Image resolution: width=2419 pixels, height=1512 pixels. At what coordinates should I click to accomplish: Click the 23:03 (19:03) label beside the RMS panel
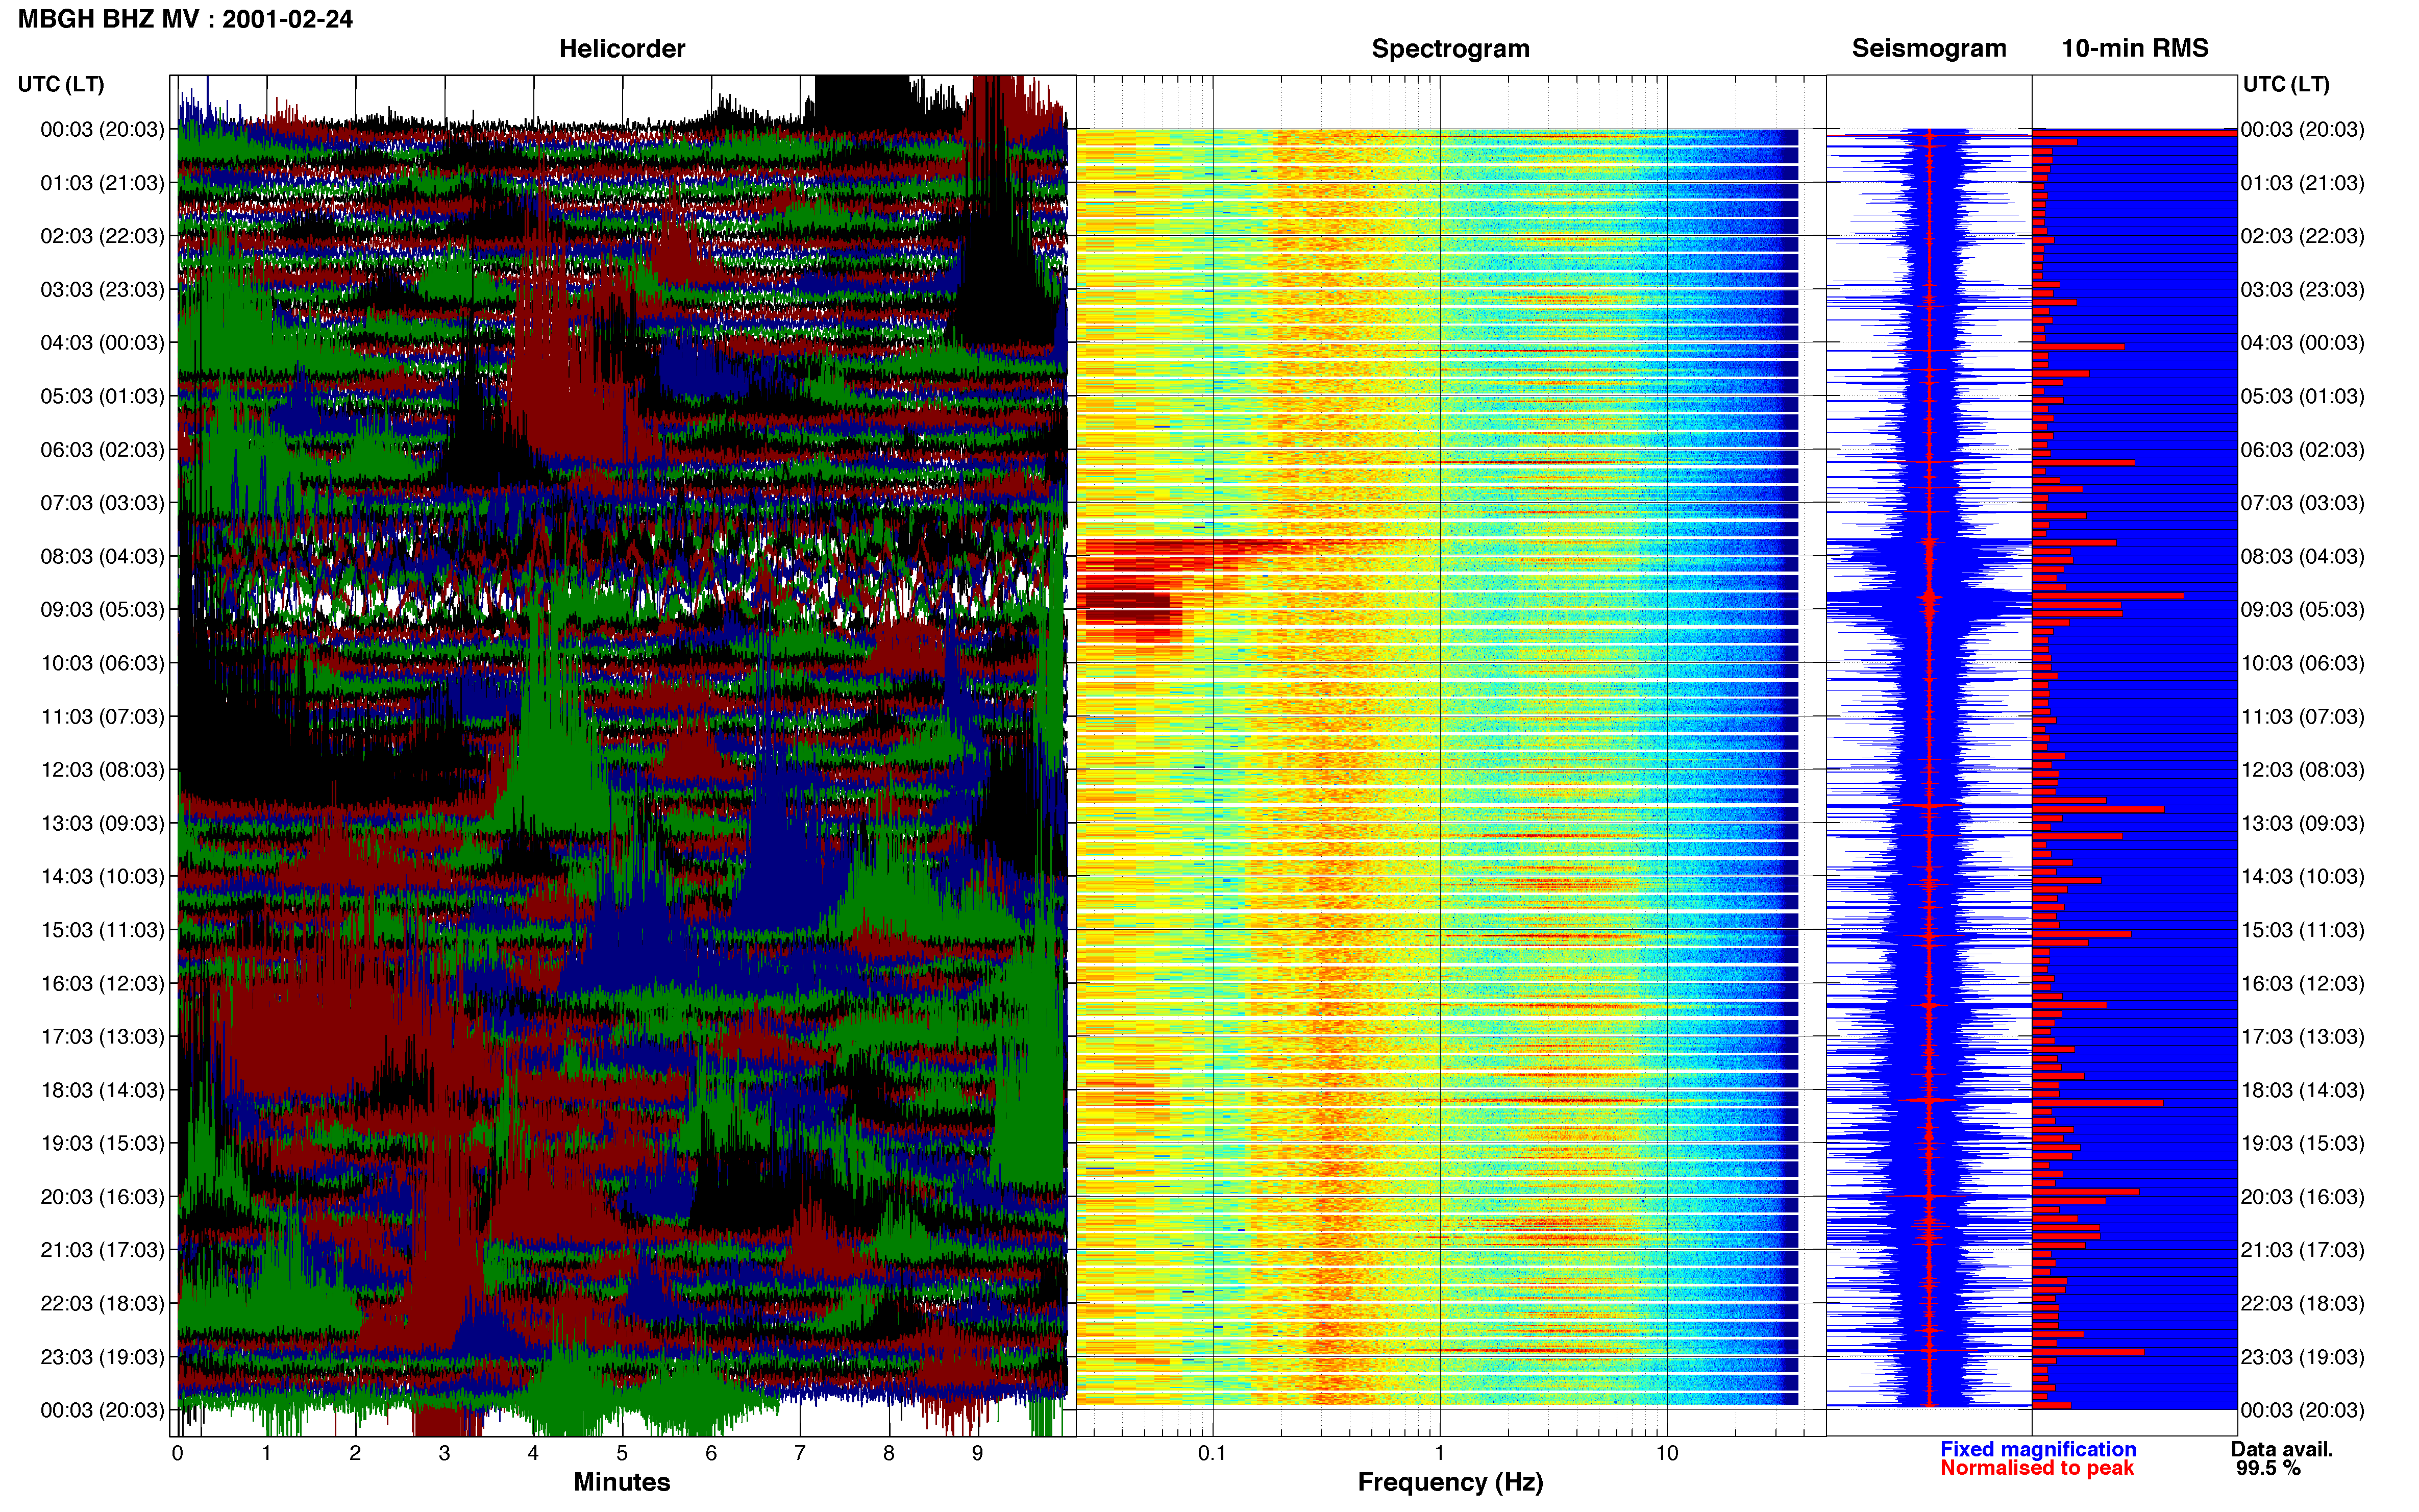click(x=2302, y=1357)
